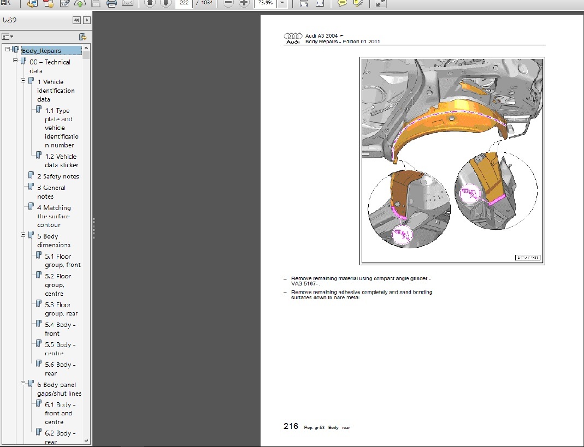Screen dimensions: 584x447
Task: Click the bookmarks panel scrollbar thumb
Action: click(x=86, y=55)
